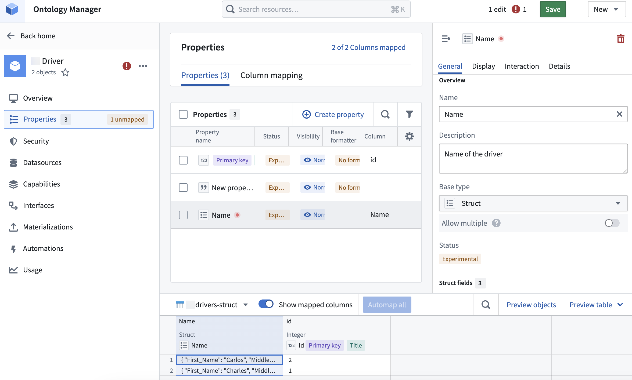
Task: Click the Driver error warning icon
Action: (x=127, y=66)
